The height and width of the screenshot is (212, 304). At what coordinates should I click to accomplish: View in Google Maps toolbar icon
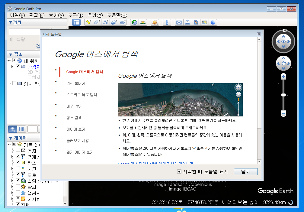tap(204, 22)
